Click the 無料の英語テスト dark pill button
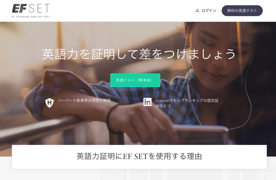The image size is (276, 180). [242, 11]
